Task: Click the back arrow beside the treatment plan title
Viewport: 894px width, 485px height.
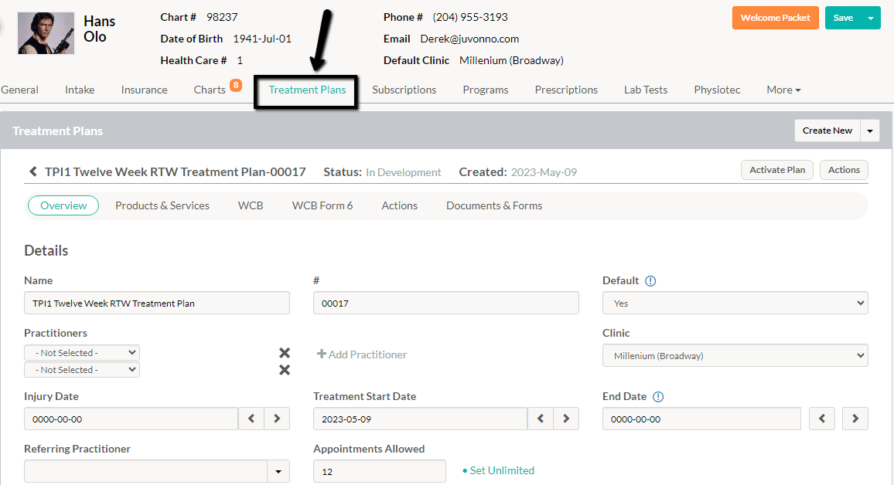Action: point(32,171)
